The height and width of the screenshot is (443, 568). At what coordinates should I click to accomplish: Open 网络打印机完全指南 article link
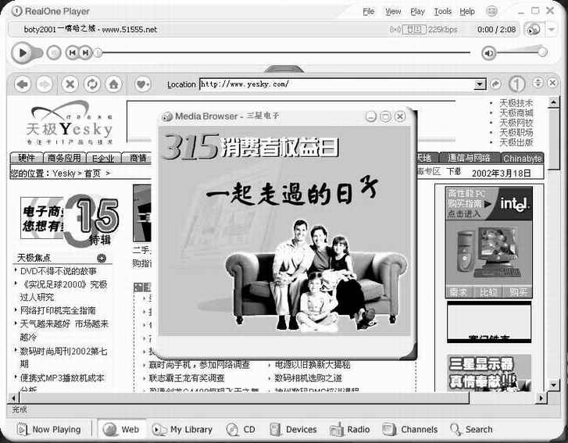58,310
